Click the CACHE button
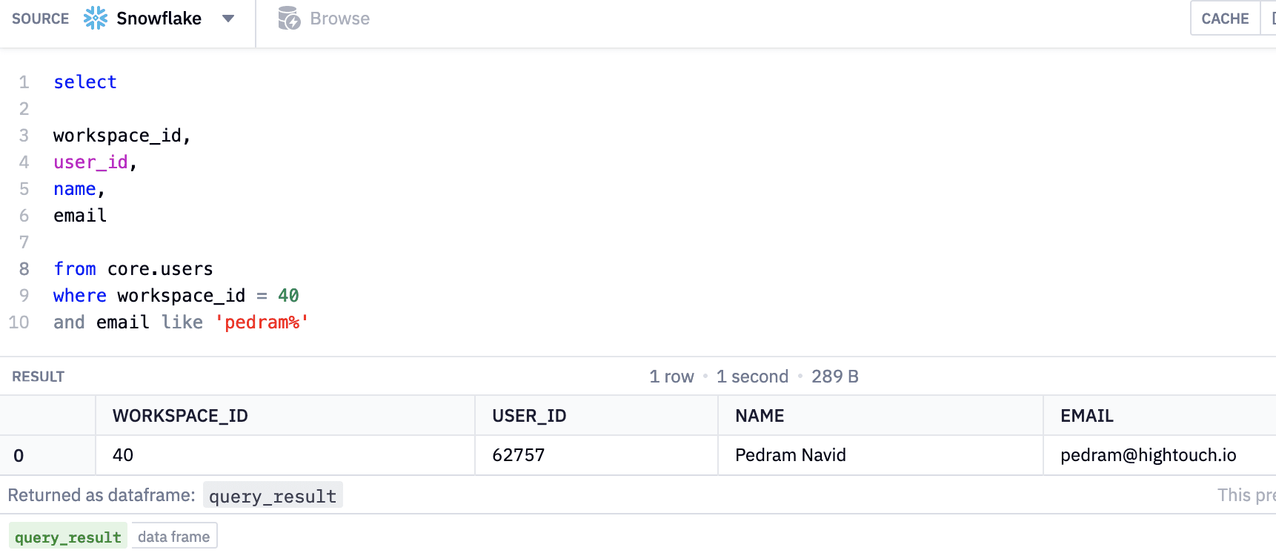Screen dimensions: 1276x553 click(1225, 19)
